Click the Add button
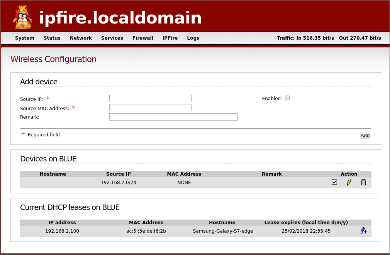Image resolution: width=390 pixels, height=255 pixels. click(365, 135)
